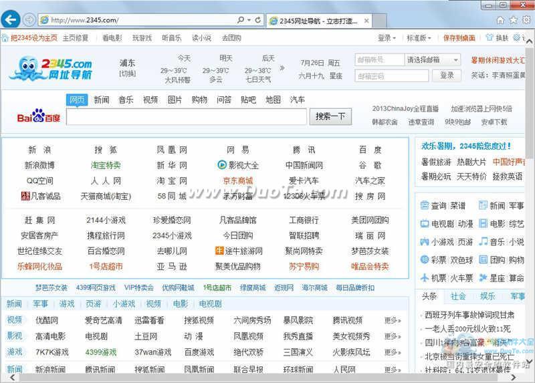Image resolution: width=535 pixels, height=383 pixels.
Task: Open the address bar search dropdown arrow
Action: click(249, 20)
